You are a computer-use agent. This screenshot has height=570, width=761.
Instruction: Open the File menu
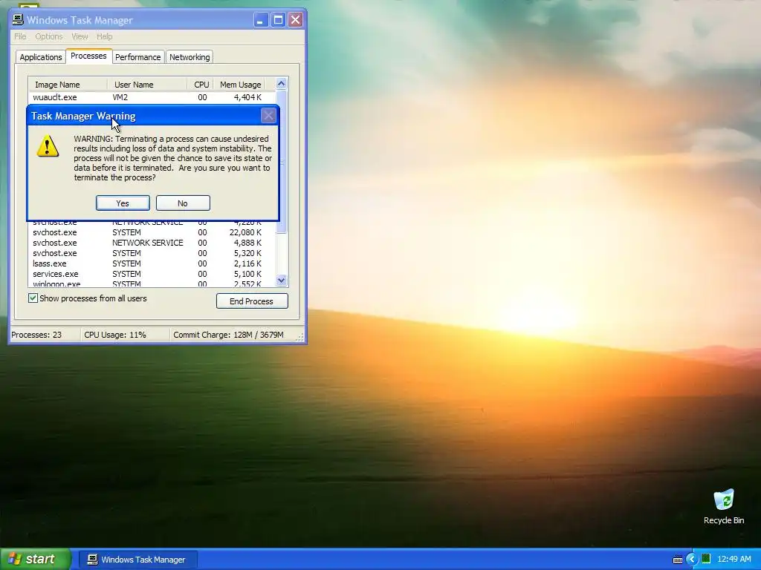pos(20,36)
